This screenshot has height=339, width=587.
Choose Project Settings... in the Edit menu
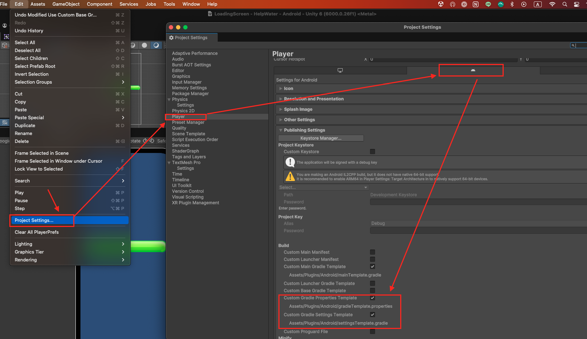coord(70,220)
